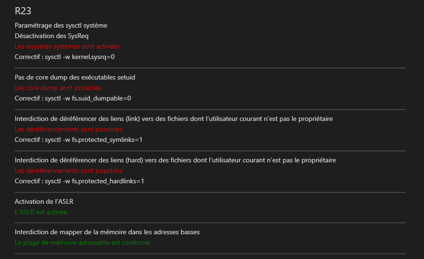424x259 pixels.
Task: Click the divider below the kernel.sysrq correctif
Action: pos(210,68)
